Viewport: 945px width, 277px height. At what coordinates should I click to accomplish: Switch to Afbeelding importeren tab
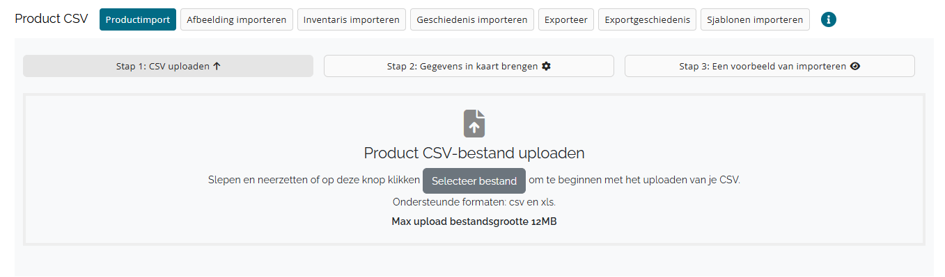coord(237,19)
